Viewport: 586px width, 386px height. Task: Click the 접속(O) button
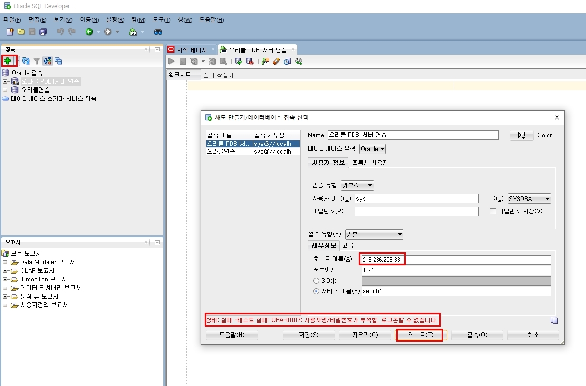pos(477,335)
